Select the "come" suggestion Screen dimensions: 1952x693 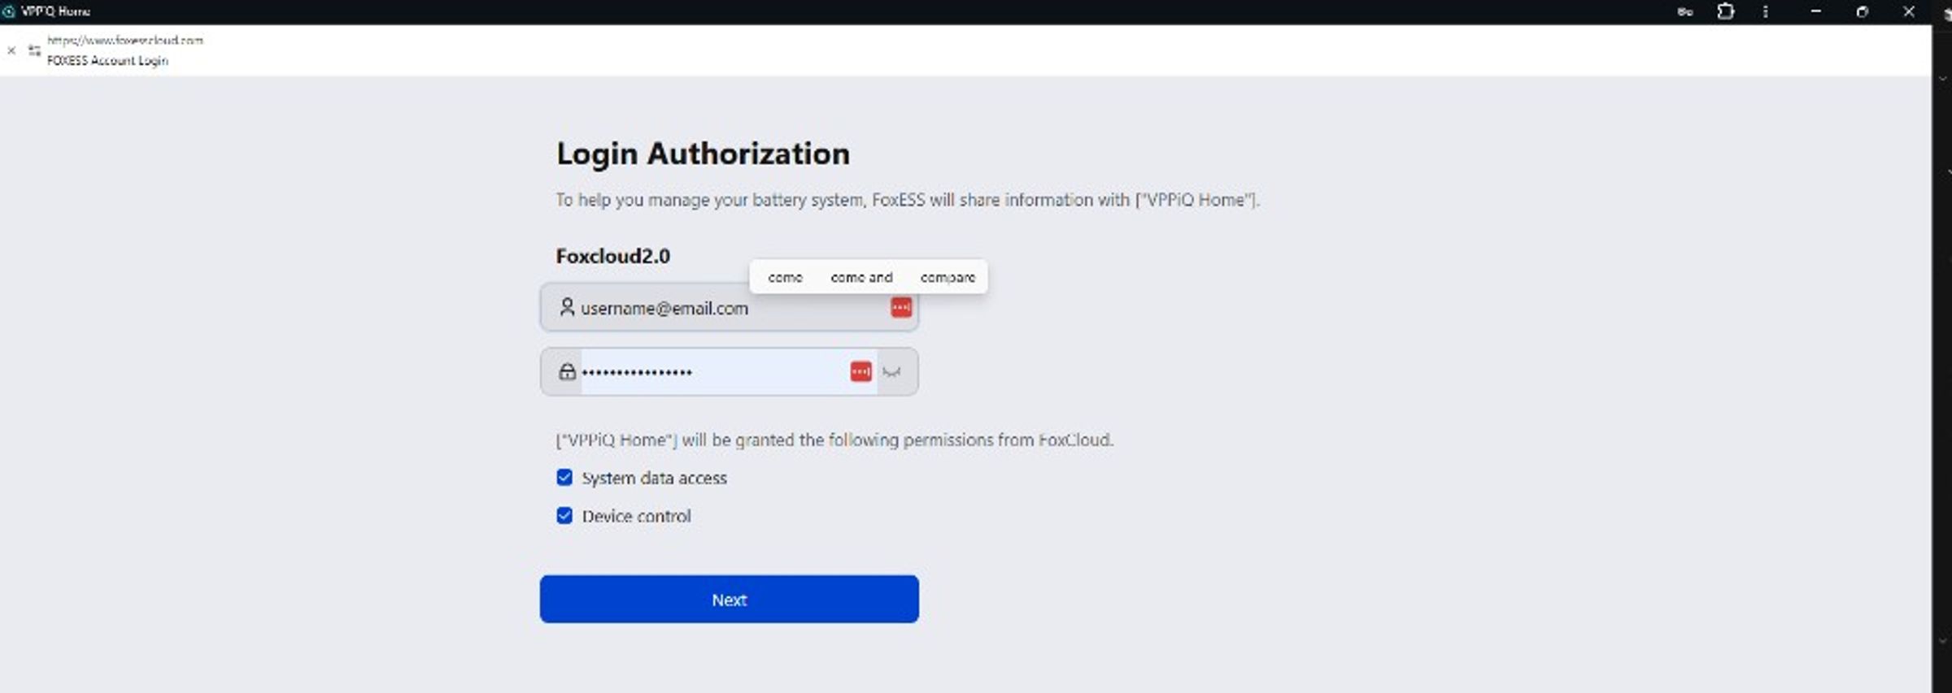pos(785,277)
